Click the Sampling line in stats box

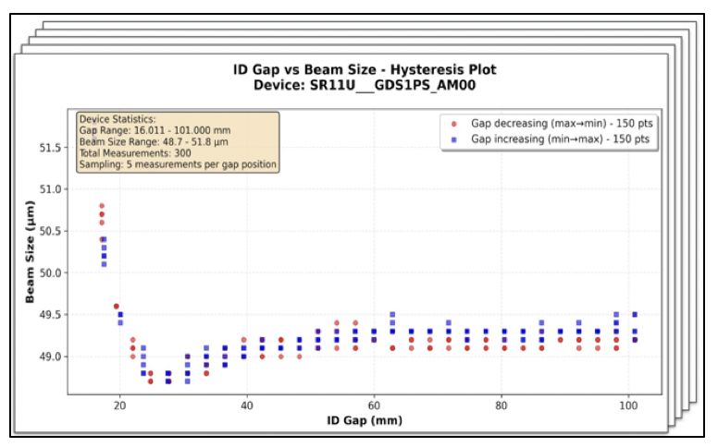pos(176,164)
